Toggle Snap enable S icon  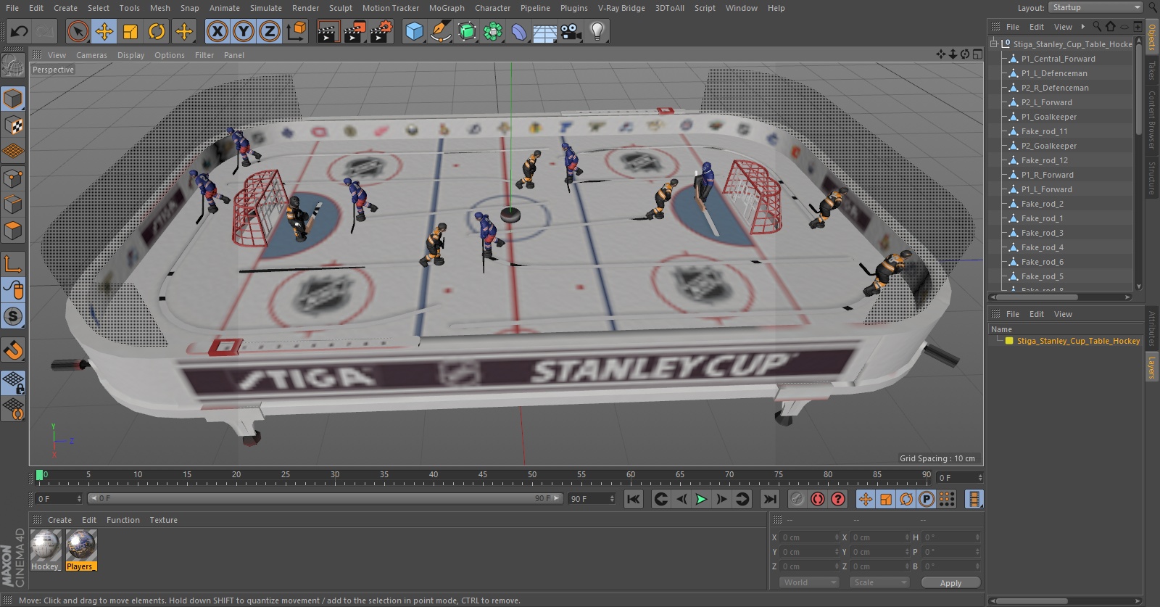point(13,316)
